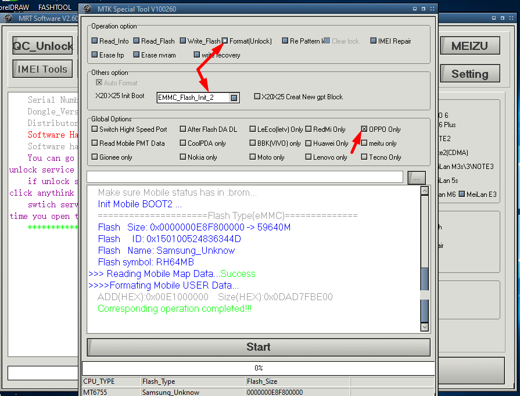Click 'Init Mobile BOOT2' log line
Screen dimensions: 520x396
click(139, 204)
